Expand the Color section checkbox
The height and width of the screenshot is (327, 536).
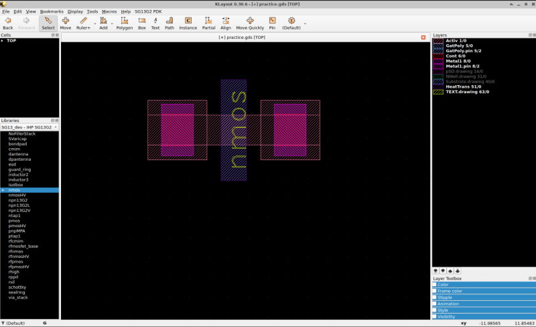pyautogui.click(x=434, y=285)
